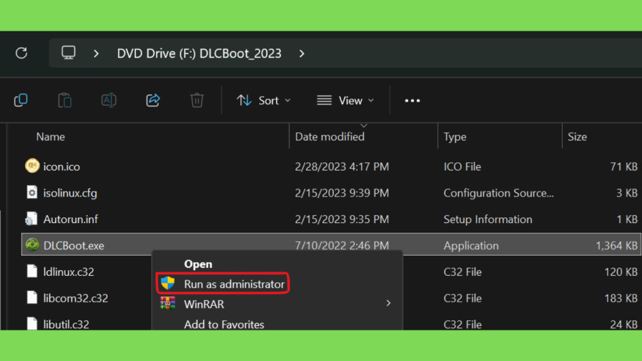Select the Autorun.inf file icon

tap(31, 219)
